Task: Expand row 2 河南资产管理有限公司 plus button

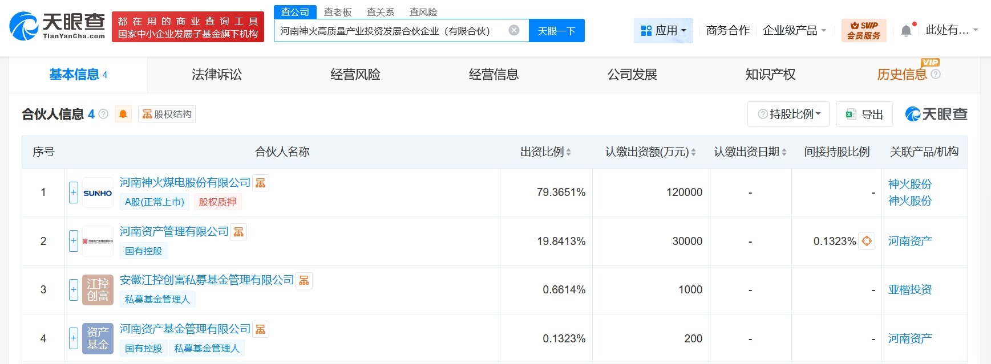Action: click(x=74, y=241)
